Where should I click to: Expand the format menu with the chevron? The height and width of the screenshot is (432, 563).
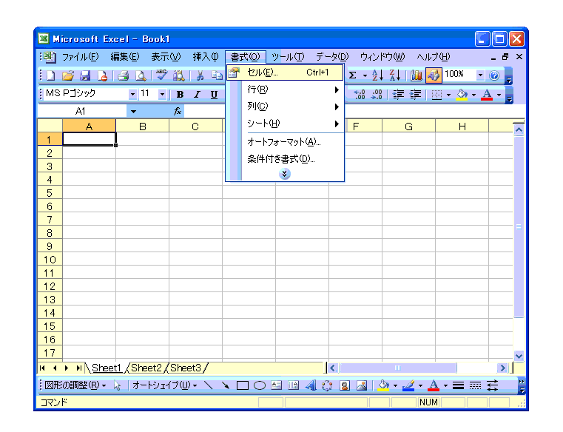coord(285,173)
